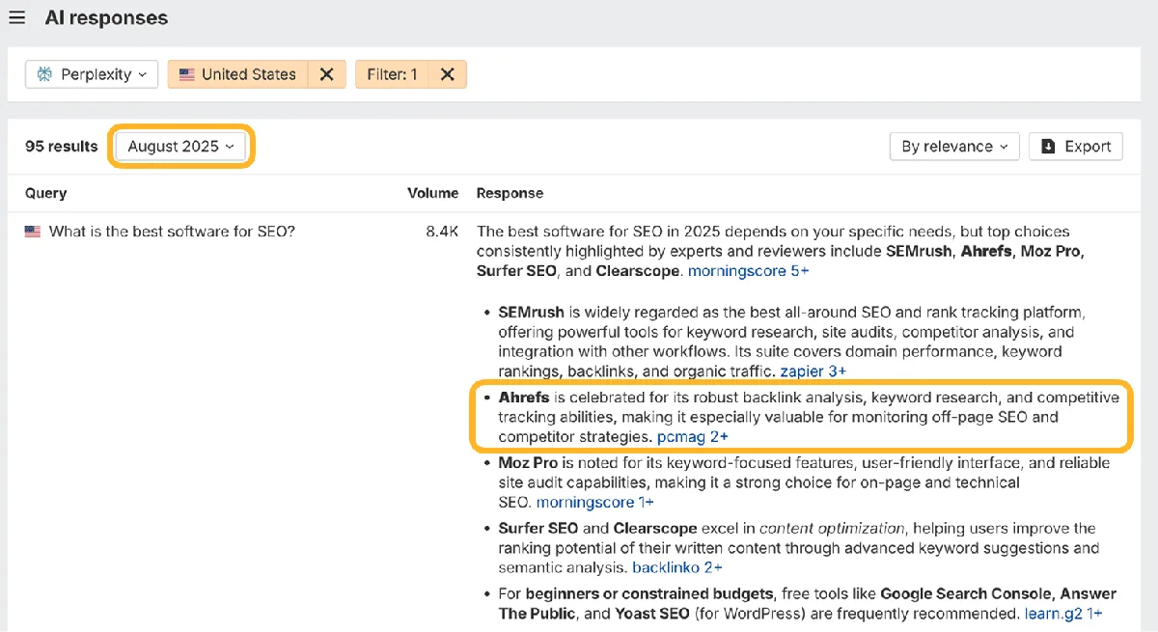The width and height of the screenshot is (1158, 632).
Task: Click the bold 'Moz Pro' bullet heading
Action: [529, 463]
